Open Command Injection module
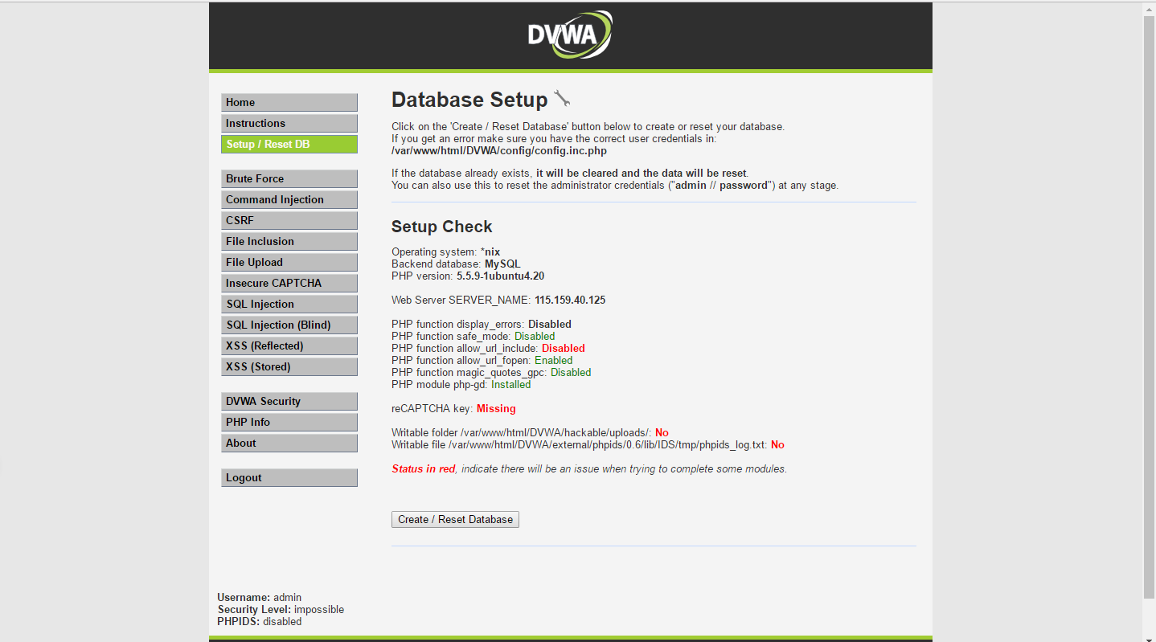 pyautogui.click(x=289, y=199)
